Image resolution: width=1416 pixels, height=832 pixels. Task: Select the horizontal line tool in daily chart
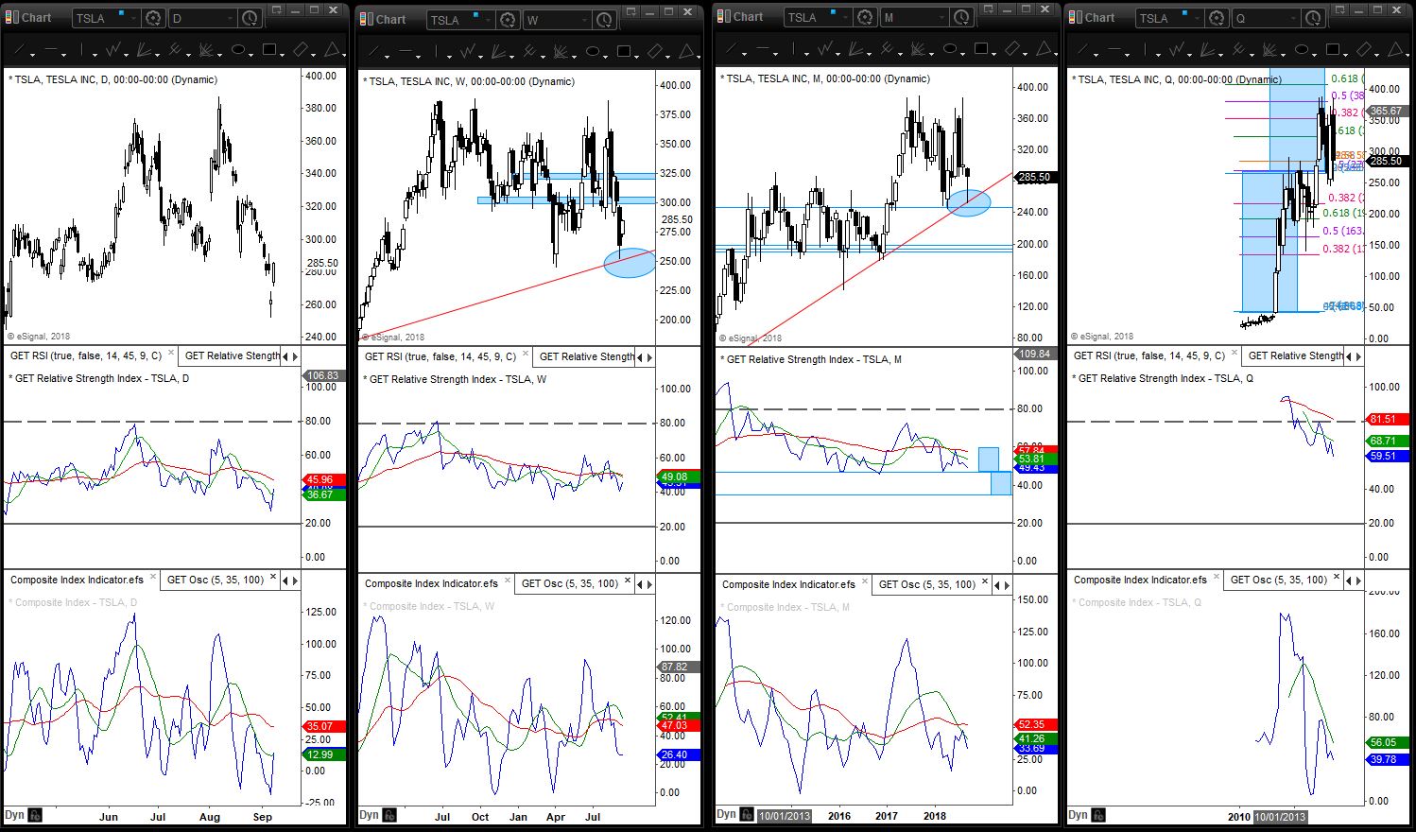click(51, 49)
